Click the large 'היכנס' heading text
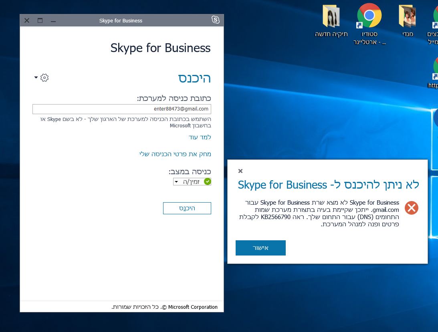This screenshot has height=332, width=438. tap(194, 78)
